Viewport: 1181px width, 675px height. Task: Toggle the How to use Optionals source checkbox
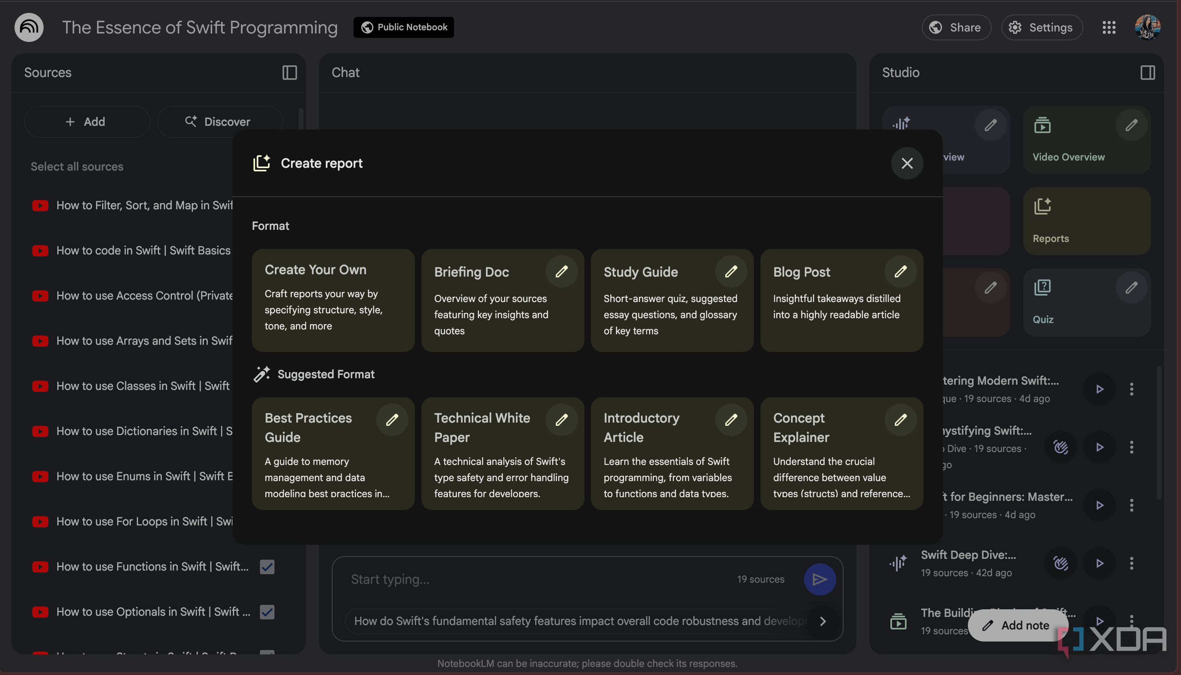[267, 611]
